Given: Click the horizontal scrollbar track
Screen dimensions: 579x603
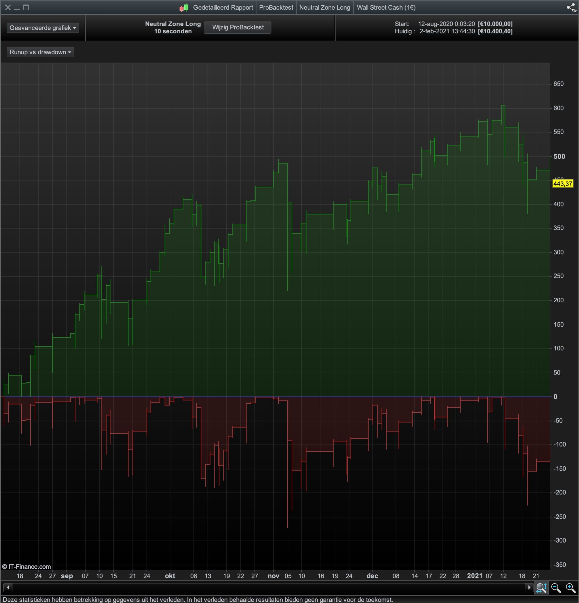Looking at the screenshot, I should click(267, 588).
